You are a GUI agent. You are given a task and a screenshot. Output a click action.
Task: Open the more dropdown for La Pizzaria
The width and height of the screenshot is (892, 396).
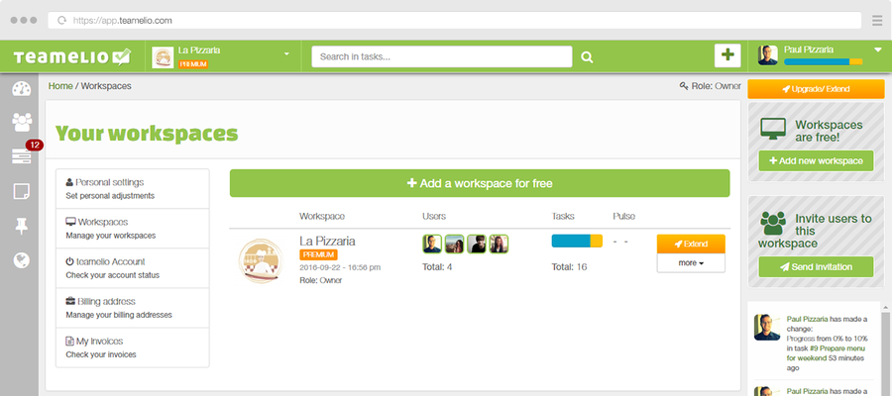(x=691, y=263)
